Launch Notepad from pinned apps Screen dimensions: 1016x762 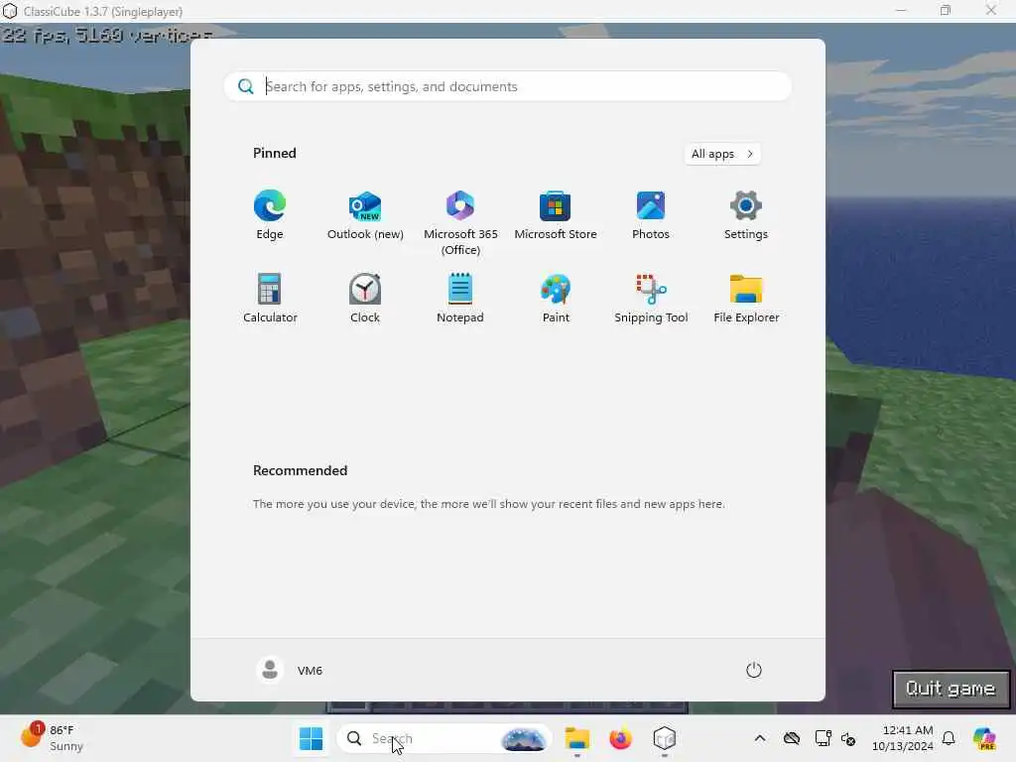[460, 298]
